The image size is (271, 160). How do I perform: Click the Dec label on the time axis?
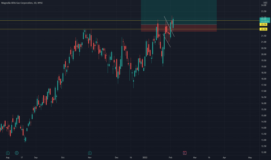(x=117, y=158)
